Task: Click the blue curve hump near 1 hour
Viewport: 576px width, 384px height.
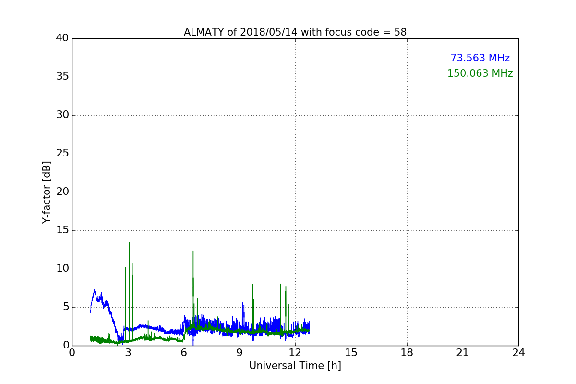Action: (x=95, y=291)
